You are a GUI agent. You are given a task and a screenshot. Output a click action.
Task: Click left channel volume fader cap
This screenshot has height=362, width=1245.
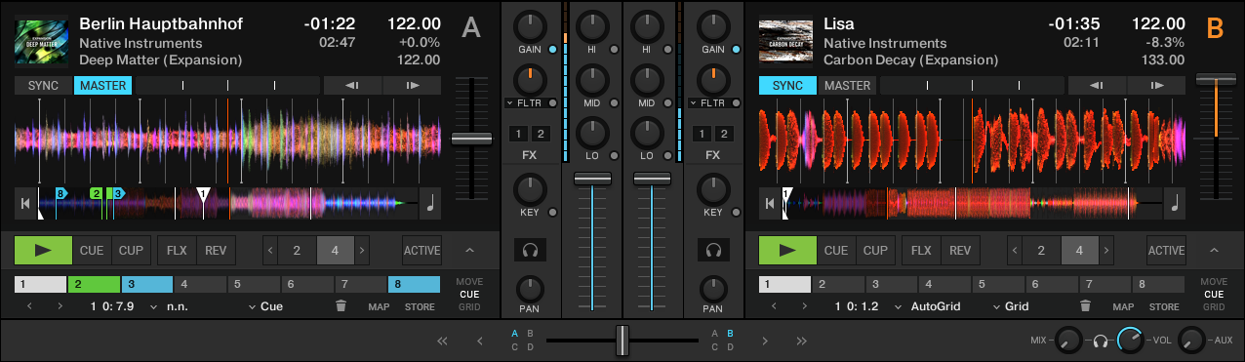(x=591, y=179)
